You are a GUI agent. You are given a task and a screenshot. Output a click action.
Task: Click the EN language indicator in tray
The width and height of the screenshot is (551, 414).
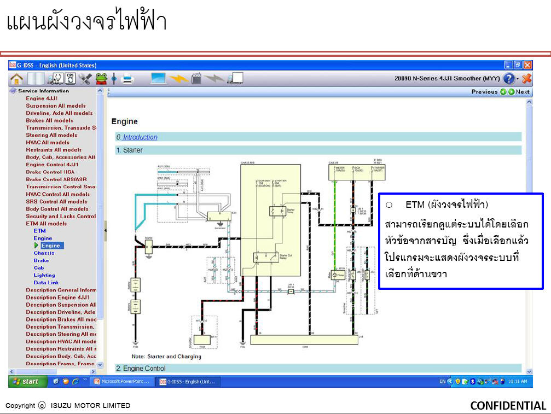point(443,381)
